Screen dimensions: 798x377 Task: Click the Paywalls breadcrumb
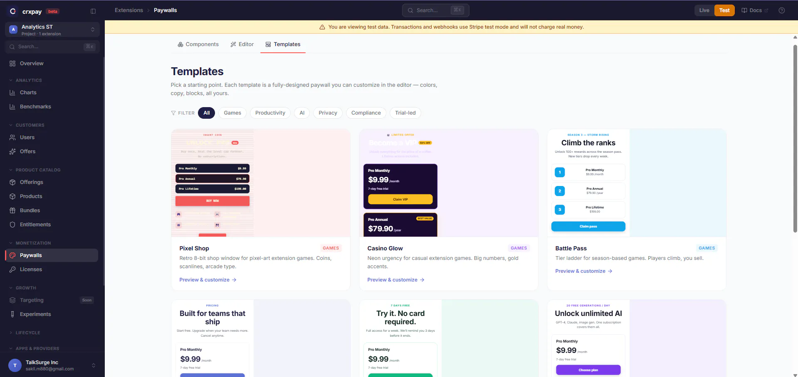(x=166, y=10)
